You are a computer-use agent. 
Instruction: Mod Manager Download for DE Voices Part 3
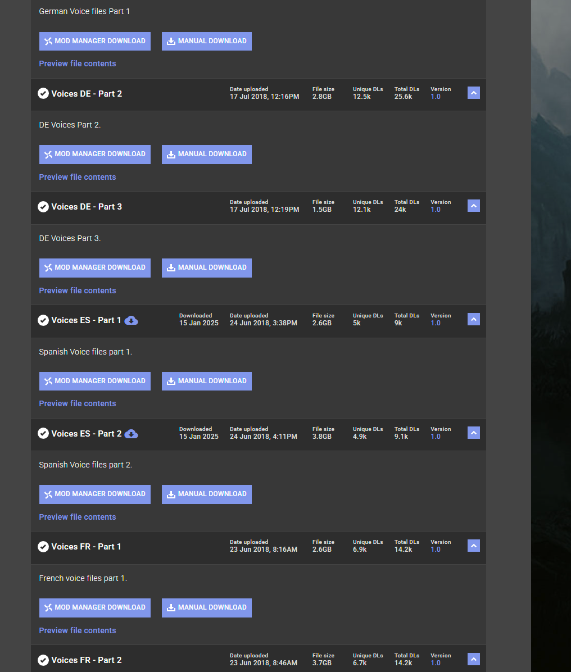click(x=95, y=268)
